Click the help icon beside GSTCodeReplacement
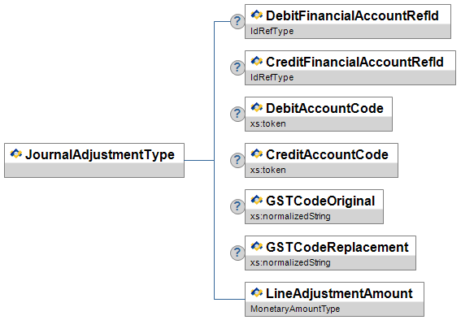Screen dimensions: 474x320 click(x=237, y=253)
